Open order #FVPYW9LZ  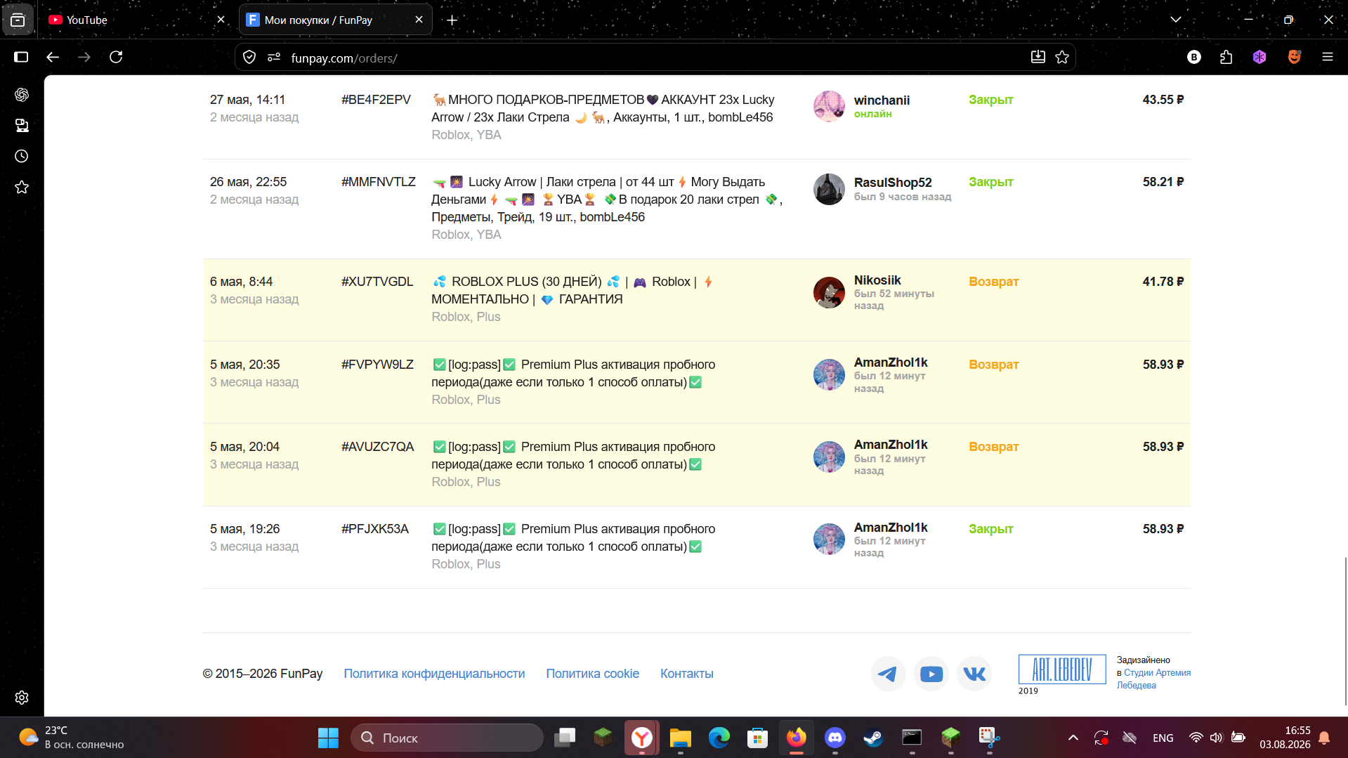click(377, 365)
